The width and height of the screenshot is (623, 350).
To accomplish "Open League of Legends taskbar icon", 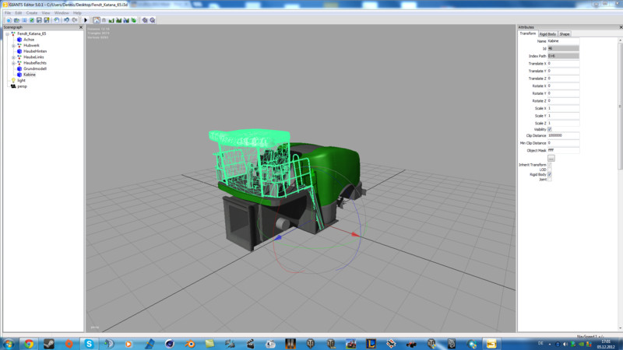I will tap(371, 344).
